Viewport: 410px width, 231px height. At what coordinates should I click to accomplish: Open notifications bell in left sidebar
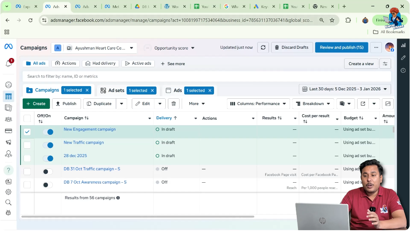point(8,63)
